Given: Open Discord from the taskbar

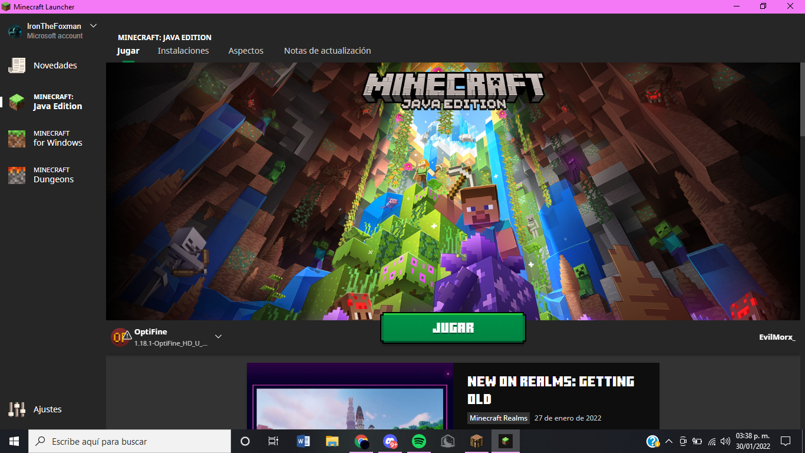Looking at the screenshot, I should pos(390,441).
